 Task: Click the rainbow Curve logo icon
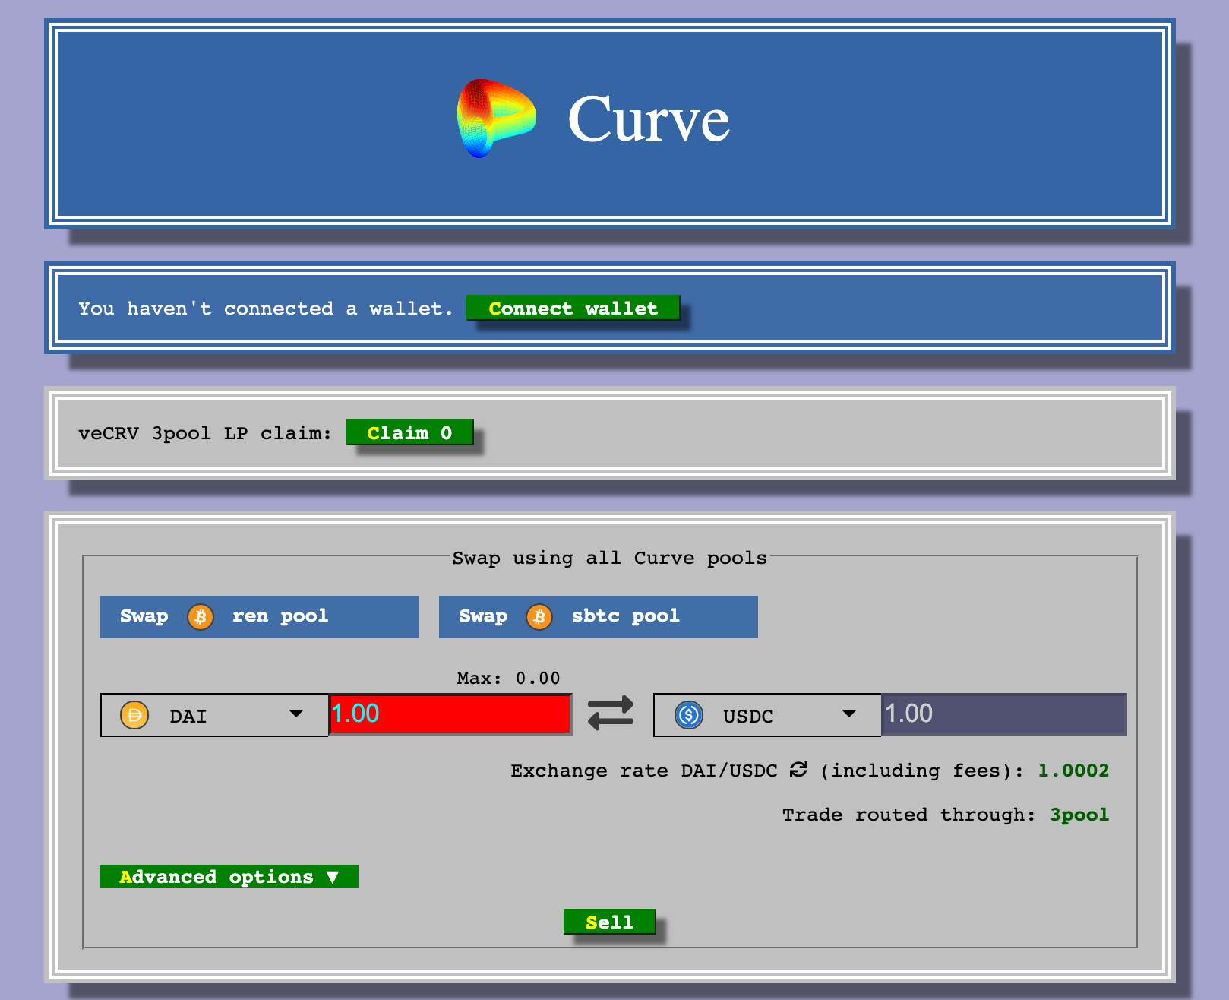497,119
